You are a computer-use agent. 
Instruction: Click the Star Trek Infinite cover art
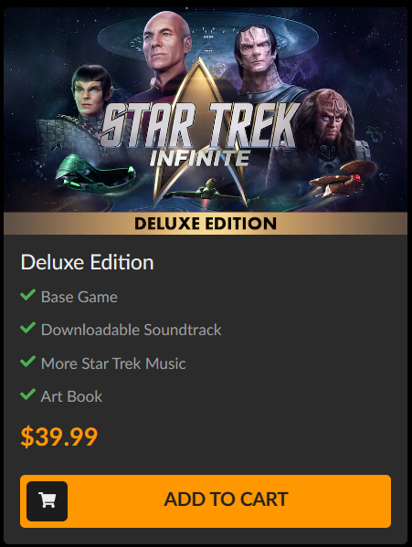206,110
